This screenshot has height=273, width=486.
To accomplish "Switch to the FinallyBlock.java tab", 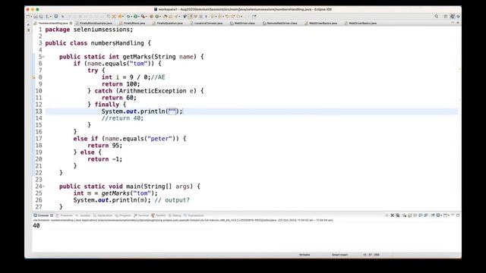I will pyautogui.click(x=133, y=24).
